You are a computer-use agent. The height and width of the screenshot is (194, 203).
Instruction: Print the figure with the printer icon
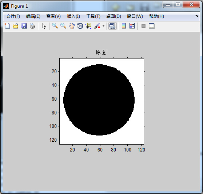pos(32,26)
